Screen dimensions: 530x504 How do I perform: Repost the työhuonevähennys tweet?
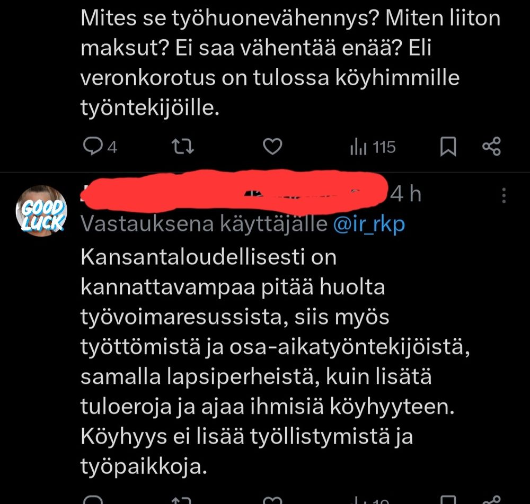(182, 147)
